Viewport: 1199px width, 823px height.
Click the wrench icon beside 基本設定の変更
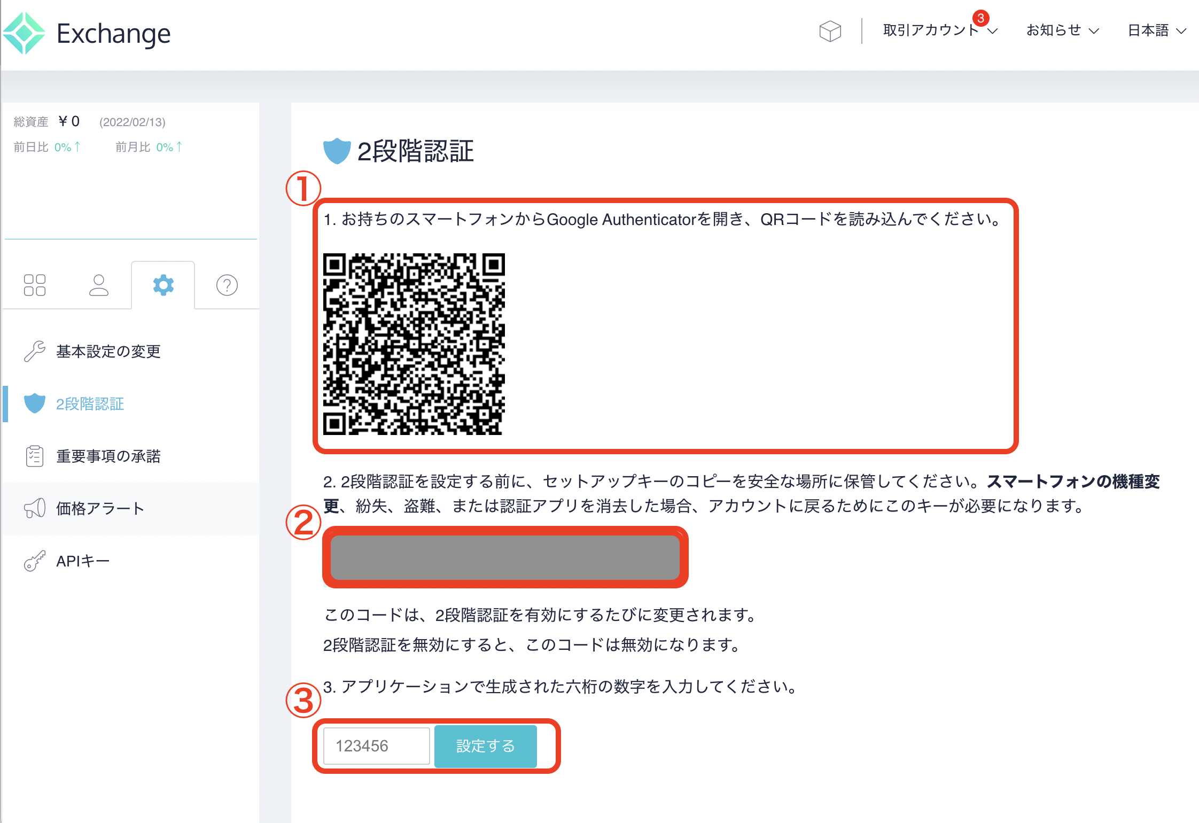coord(35,351)
